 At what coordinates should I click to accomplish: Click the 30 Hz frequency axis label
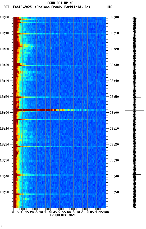pyautogui.click(x=41, y=213)
